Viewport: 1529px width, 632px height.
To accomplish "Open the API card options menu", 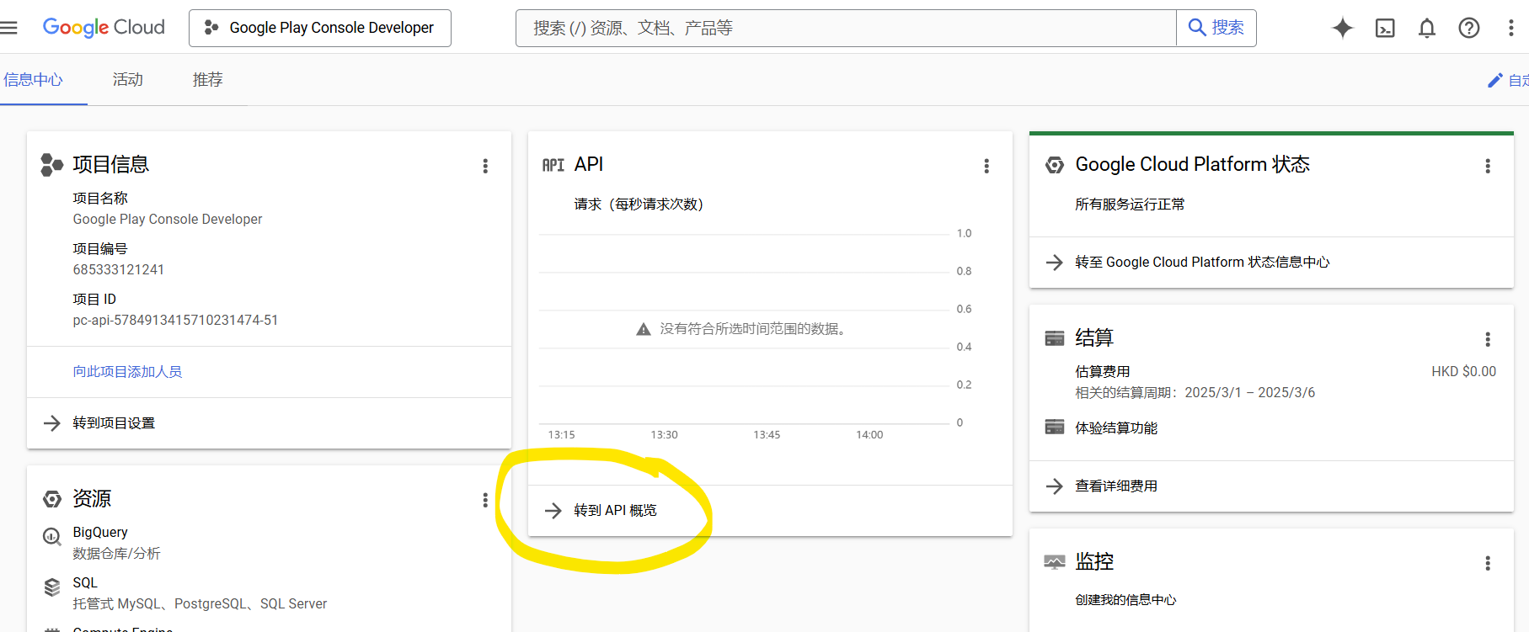I will point(986,166).
